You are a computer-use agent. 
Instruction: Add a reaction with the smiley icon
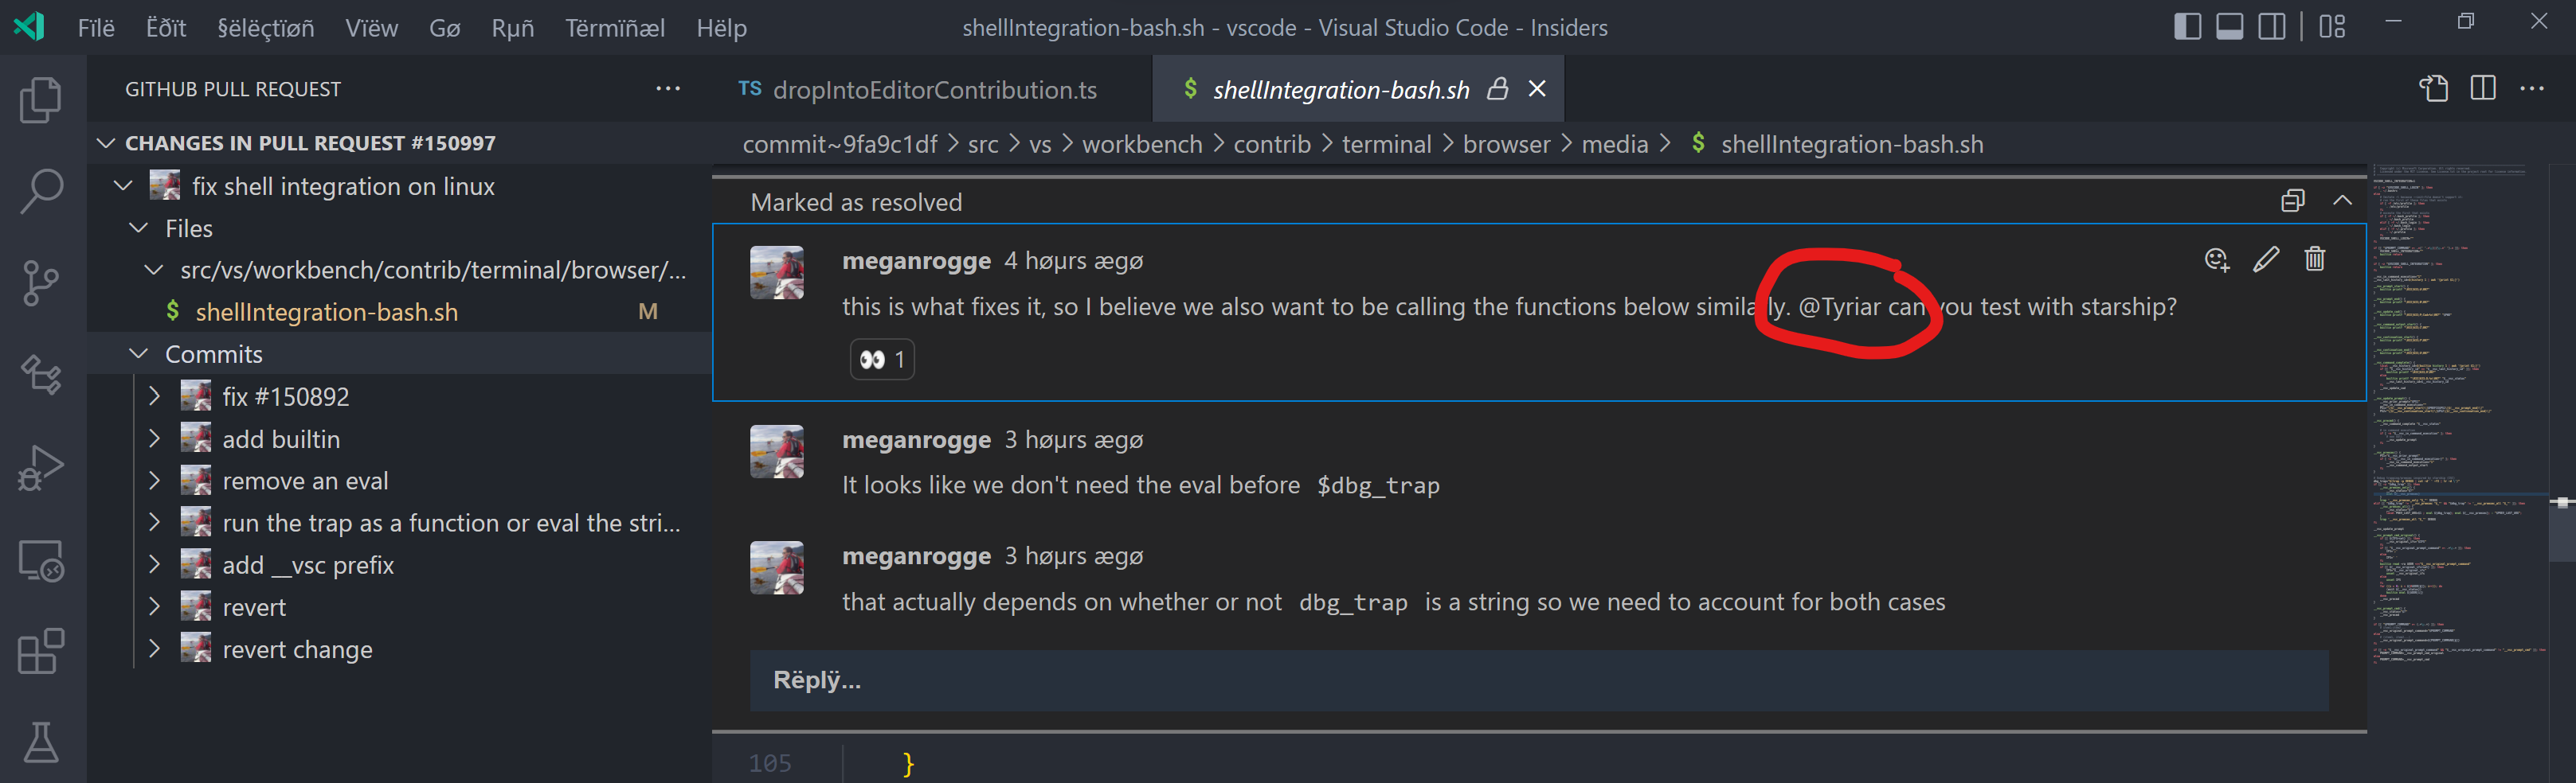click(x=2218, y=261)
